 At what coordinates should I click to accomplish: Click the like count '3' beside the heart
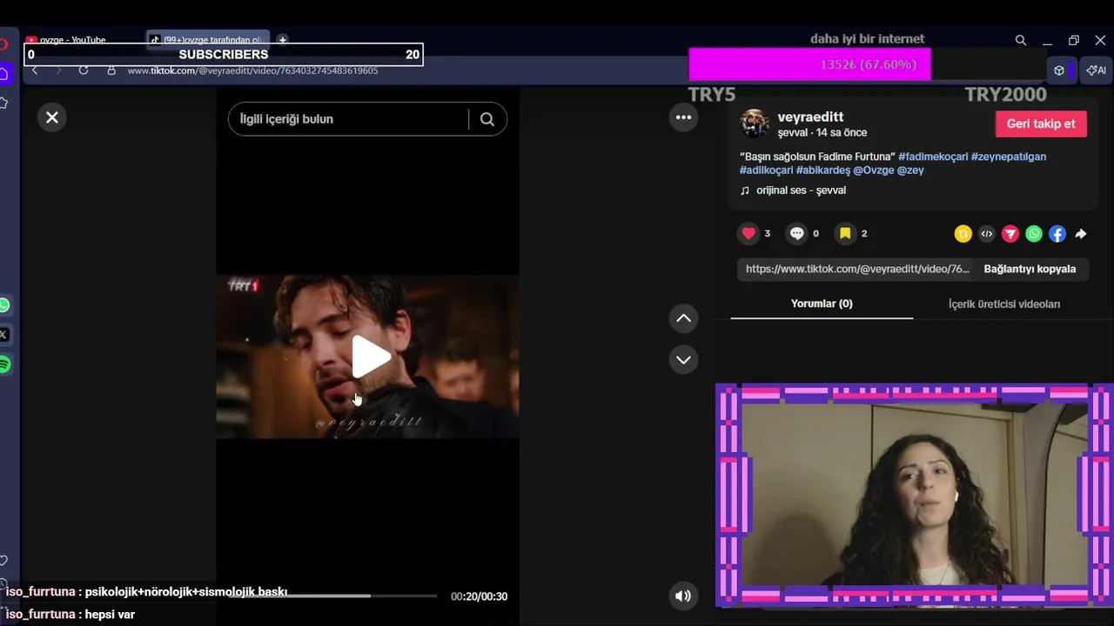click(767, 234)
